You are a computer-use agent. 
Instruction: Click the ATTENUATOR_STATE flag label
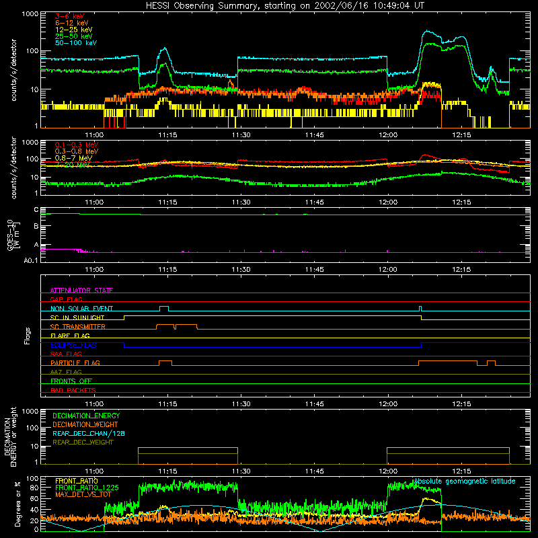point(81,291)
